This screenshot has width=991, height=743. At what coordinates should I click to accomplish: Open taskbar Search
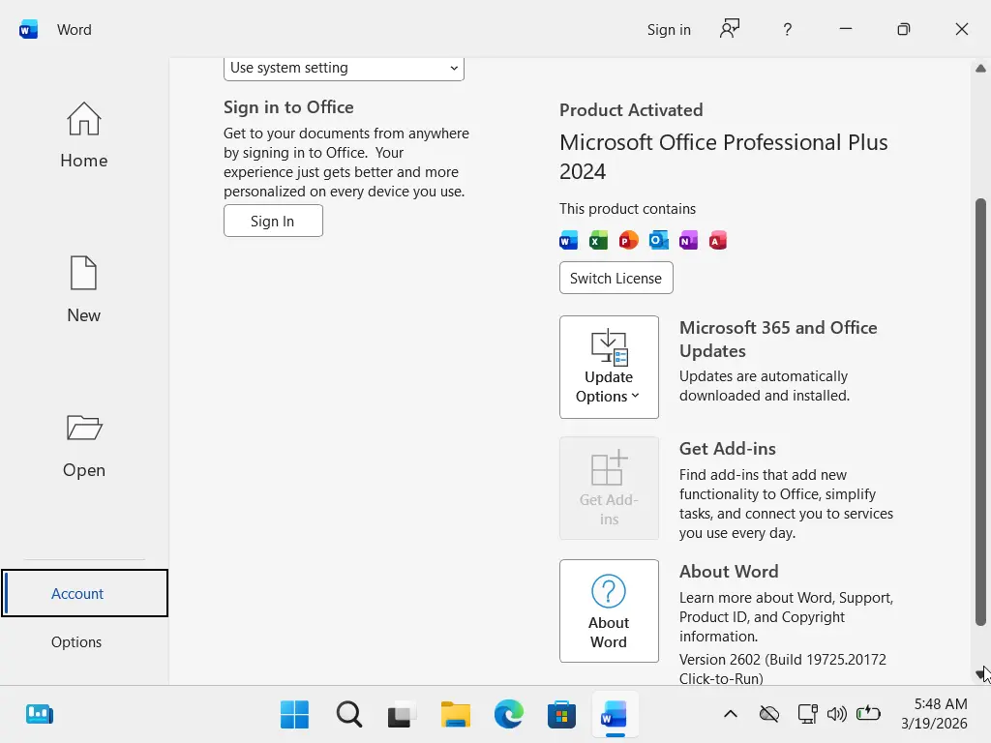click(348, 715)
